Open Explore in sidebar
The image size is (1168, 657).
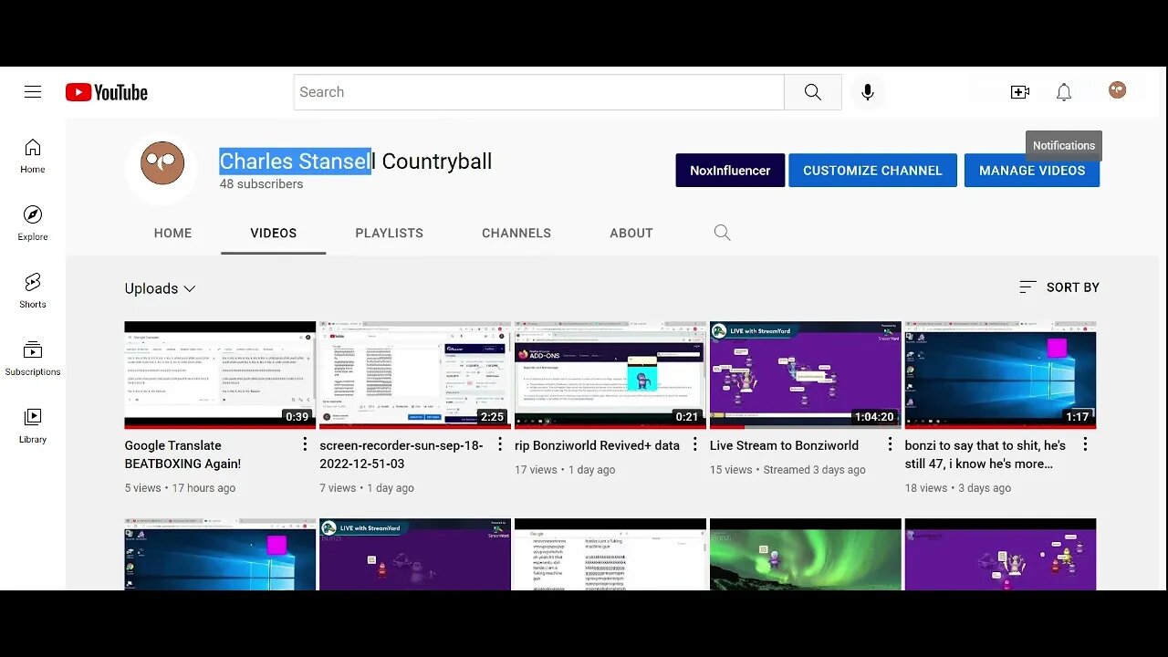click(33, 224)
